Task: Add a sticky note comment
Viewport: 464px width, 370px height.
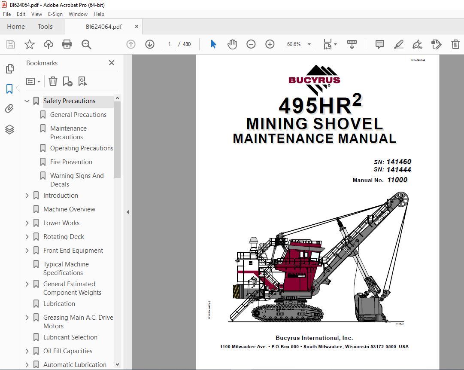Action: [x=380, y=44]
